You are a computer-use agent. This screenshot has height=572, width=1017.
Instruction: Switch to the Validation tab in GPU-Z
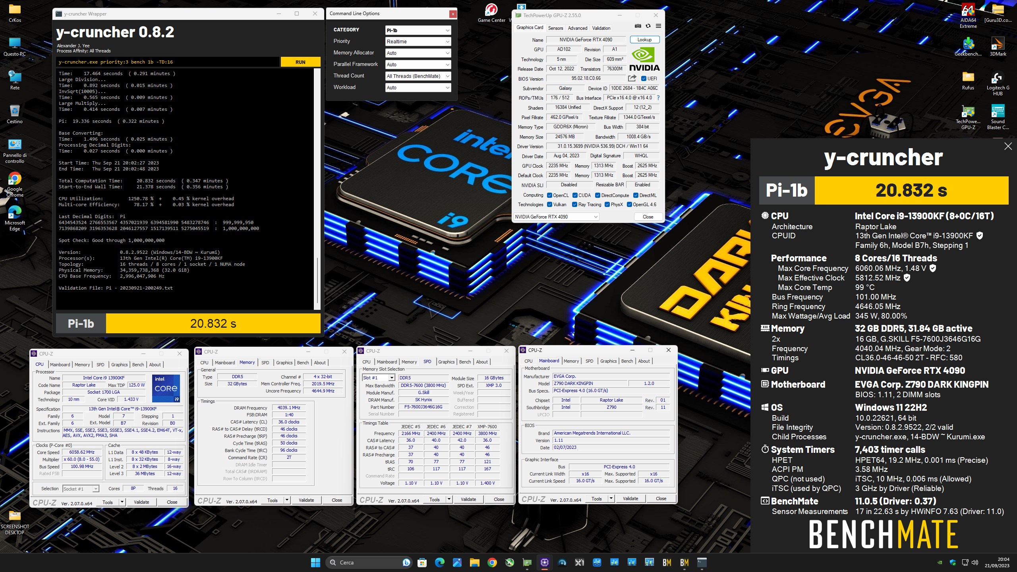tap(601, 28)
